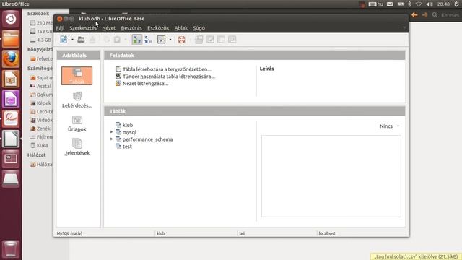Viewport: 462px width, 260px height.
Task: Open the mail indicator in top panel
Action: pos(390,4)
